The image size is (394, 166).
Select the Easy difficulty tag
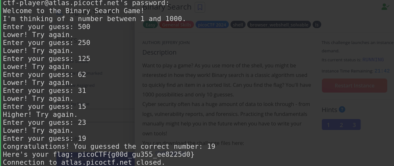coord(150,25)
